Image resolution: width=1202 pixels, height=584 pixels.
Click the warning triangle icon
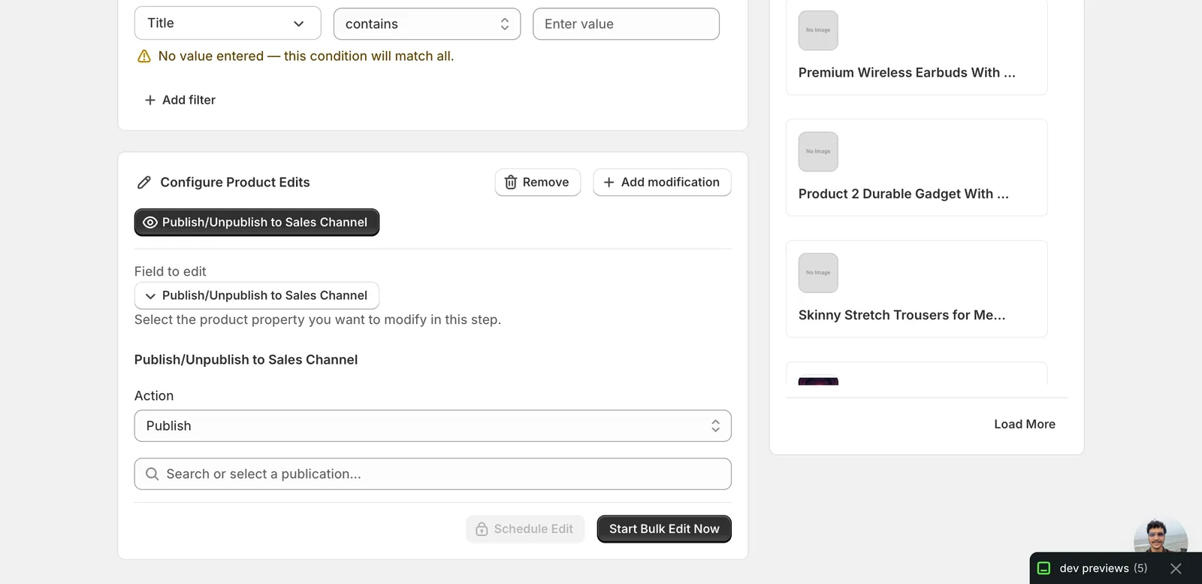tap(144, 56)
